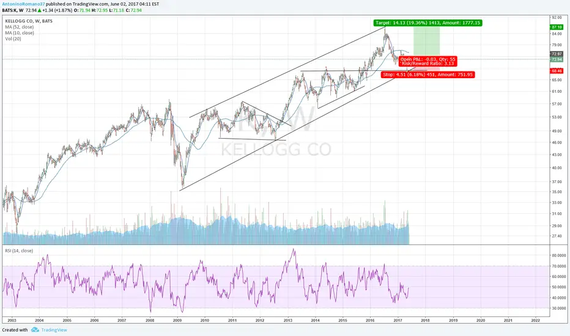Screen dimensions: 570x336
Task: Click the 2006 year on time axis
Action: pyautogui.click(x=94, y=320)
